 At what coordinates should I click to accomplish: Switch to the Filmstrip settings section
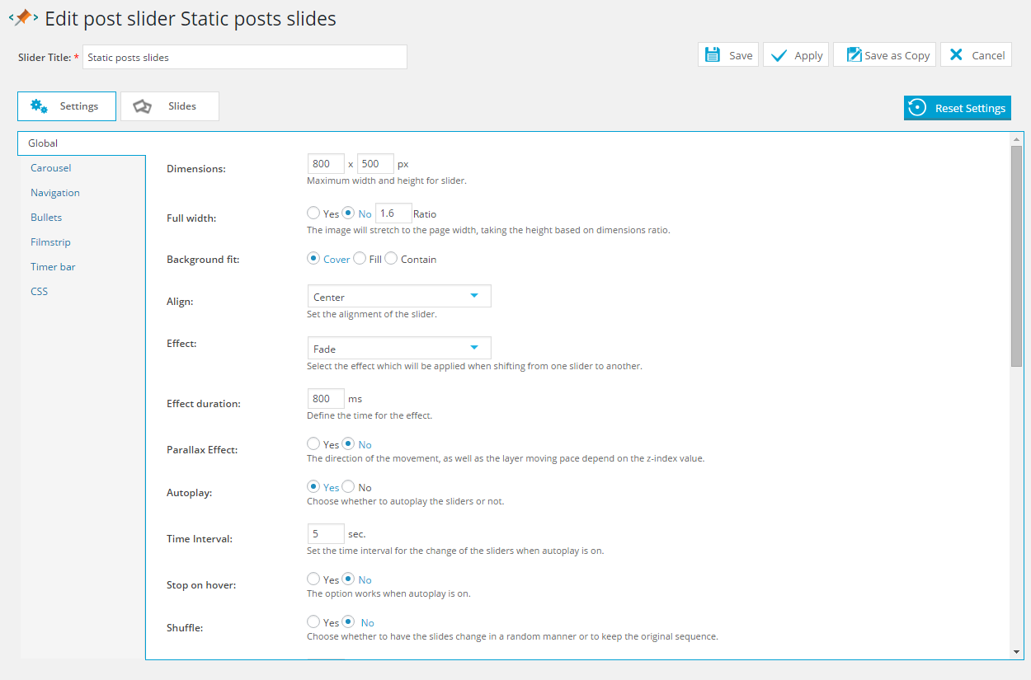(50, 242)
